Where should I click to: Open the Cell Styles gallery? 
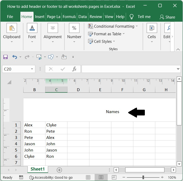(x=101, y=41)
